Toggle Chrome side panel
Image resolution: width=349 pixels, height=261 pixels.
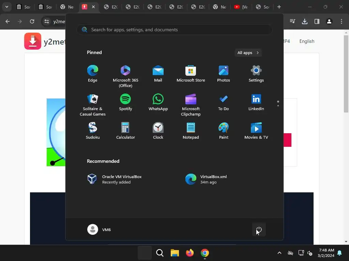(x=317, y=21)
